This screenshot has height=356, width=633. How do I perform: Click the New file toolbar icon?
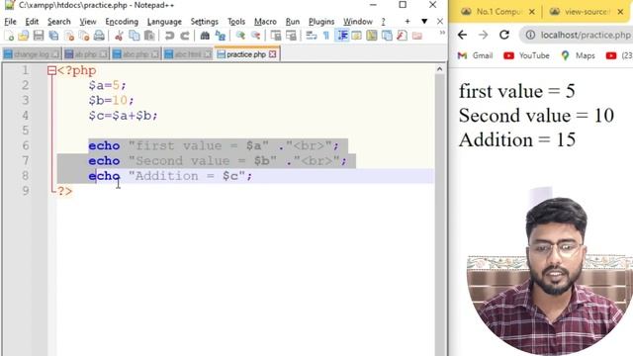click(9, 36)
